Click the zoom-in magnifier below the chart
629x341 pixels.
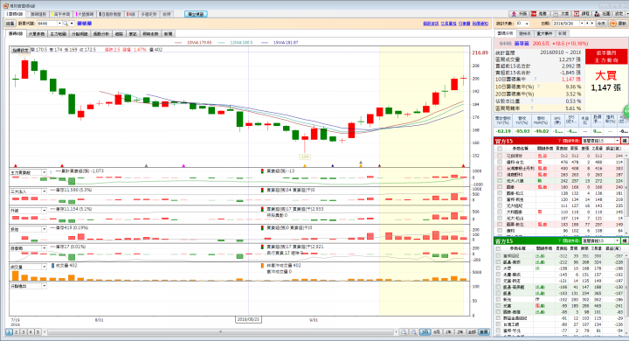point(413,332)
